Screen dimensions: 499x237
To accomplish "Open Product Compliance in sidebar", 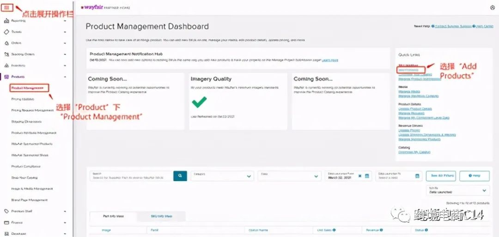I will point(26,166).
